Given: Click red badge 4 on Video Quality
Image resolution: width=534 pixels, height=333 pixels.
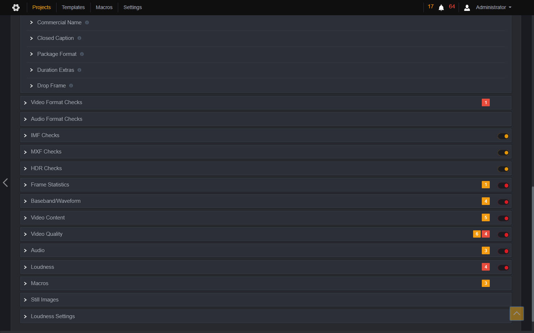Looking at the screenshot, I should (x=486, y=234).
